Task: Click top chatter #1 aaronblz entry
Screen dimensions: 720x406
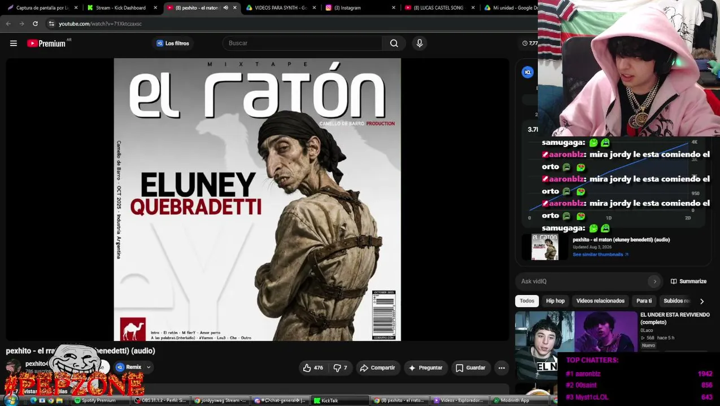Action: click(x=639, y=374)
